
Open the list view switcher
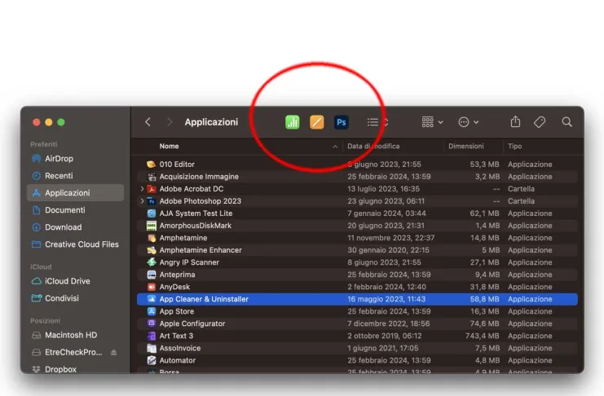(377, 122)
